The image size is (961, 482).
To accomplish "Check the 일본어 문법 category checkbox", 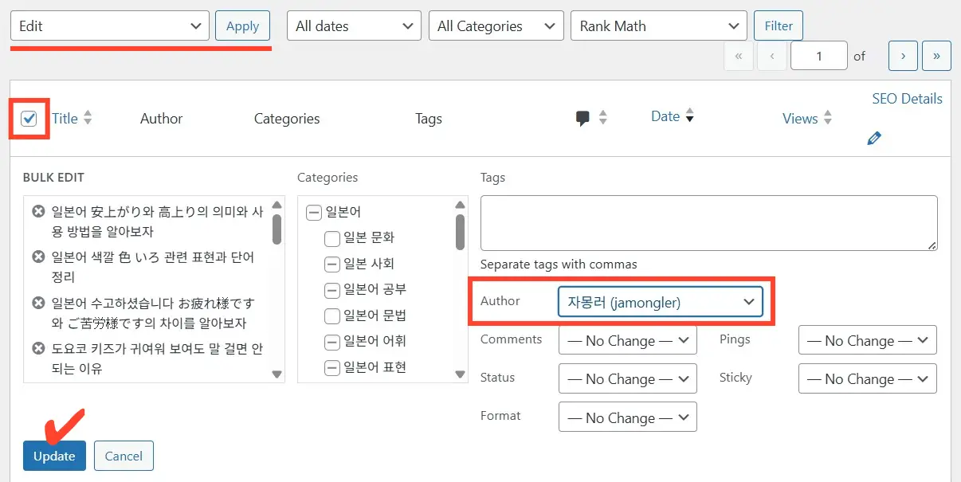I will [x=332, y=316].
